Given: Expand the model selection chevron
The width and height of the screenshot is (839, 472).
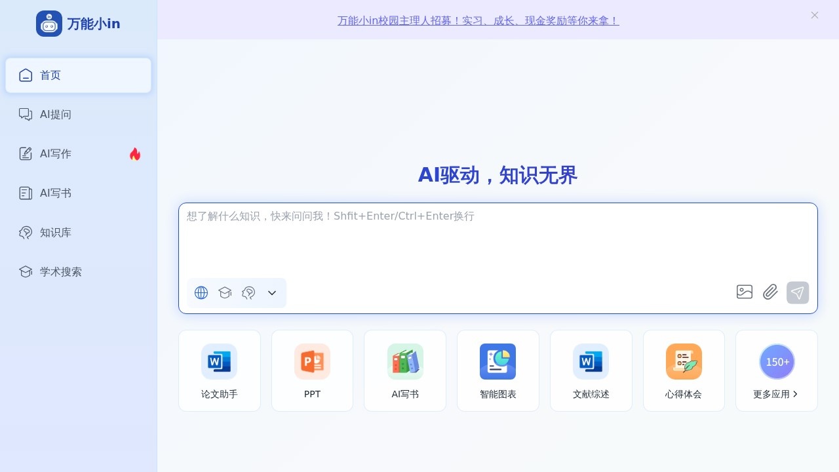Looking at the screenshot, I should coord(272,293).
